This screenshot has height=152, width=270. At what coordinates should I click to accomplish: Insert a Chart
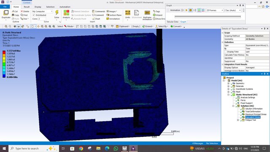coord(96,19)
